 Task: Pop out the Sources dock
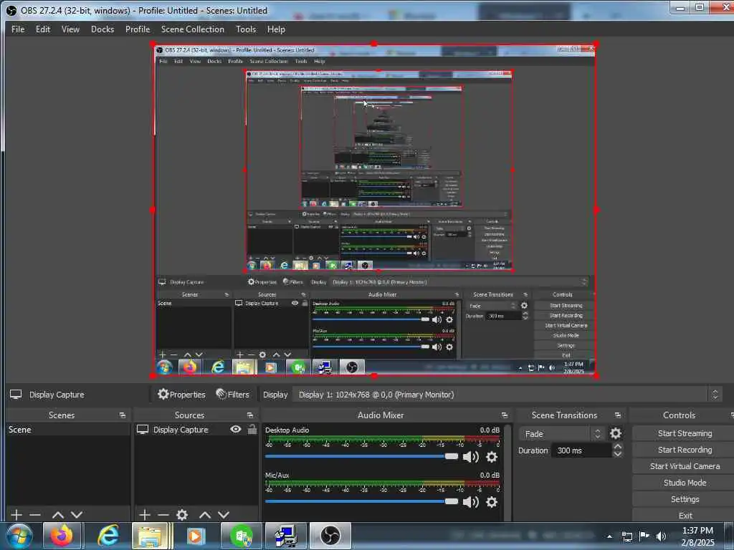(x=250, y=415)
